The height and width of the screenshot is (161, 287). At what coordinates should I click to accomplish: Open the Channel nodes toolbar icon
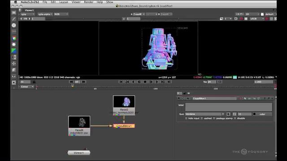[14, 32]
